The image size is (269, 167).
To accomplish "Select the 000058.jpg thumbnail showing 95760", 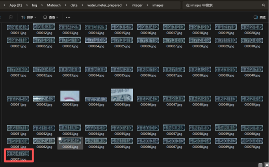I will click(x=200, y=128).
